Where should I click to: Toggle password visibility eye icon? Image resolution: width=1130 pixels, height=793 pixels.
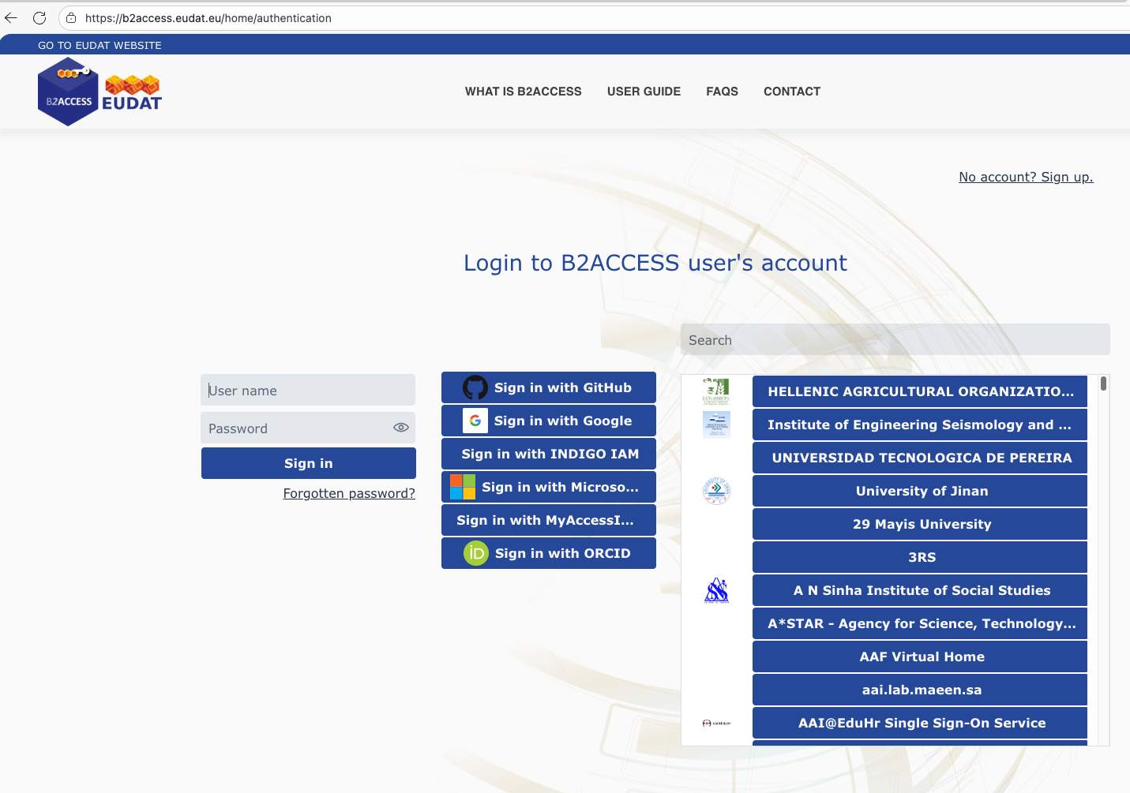pyautogui.click(x=401, y=428)
